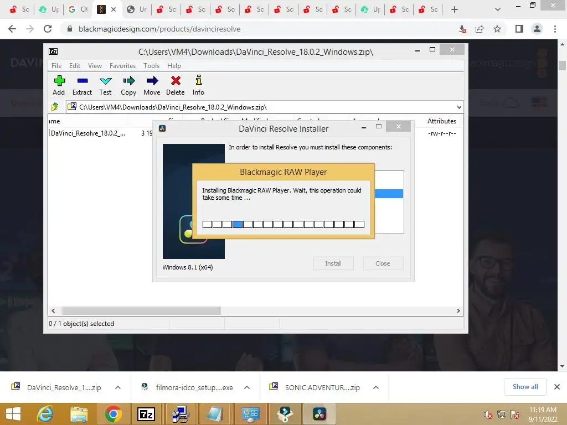567x425 pixels.
Task: Switch to DaVinci Resolve installer taskbar icon
Action: tap(319, 414)
